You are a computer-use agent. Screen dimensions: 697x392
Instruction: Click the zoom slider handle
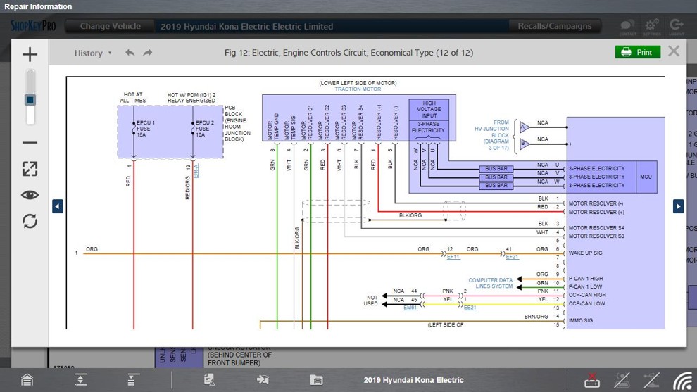(30, 100)
